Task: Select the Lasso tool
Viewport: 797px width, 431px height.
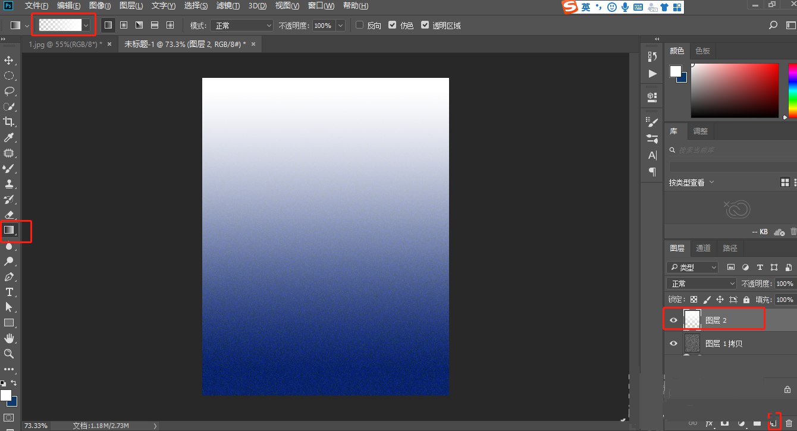Action: pyautogui.click(x=8, y=91)
